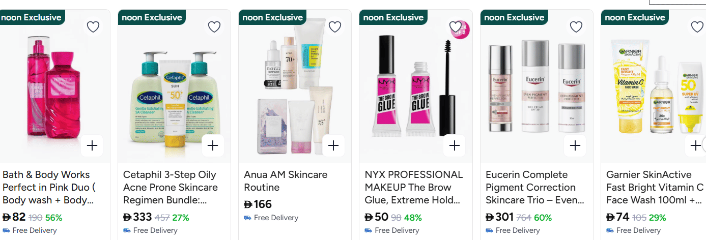Image resolution: width=706 pixels, height=240 pixels.
Task: Open Eucerin Complete Pigment Correction title link
Action: (x=534, y=187)
